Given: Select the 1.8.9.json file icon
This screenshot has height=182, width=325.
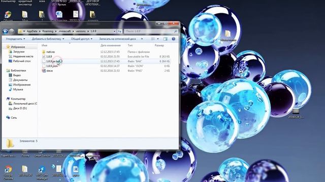Looking at the screenshot, I should (44, 66).
